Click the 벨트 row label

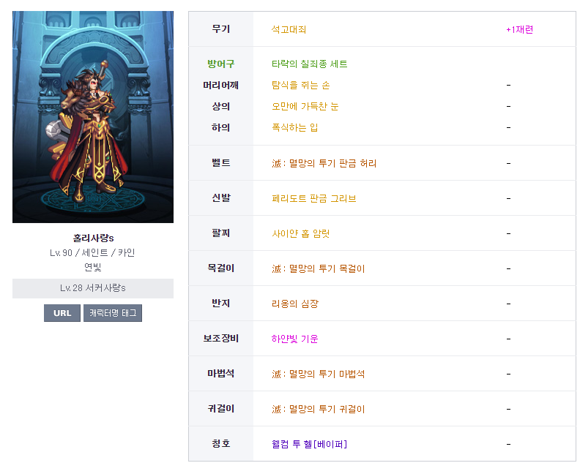221,162
